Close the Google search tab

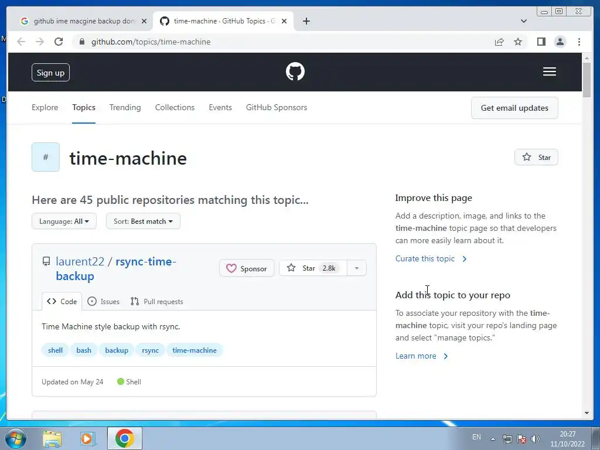click(144, 21)
